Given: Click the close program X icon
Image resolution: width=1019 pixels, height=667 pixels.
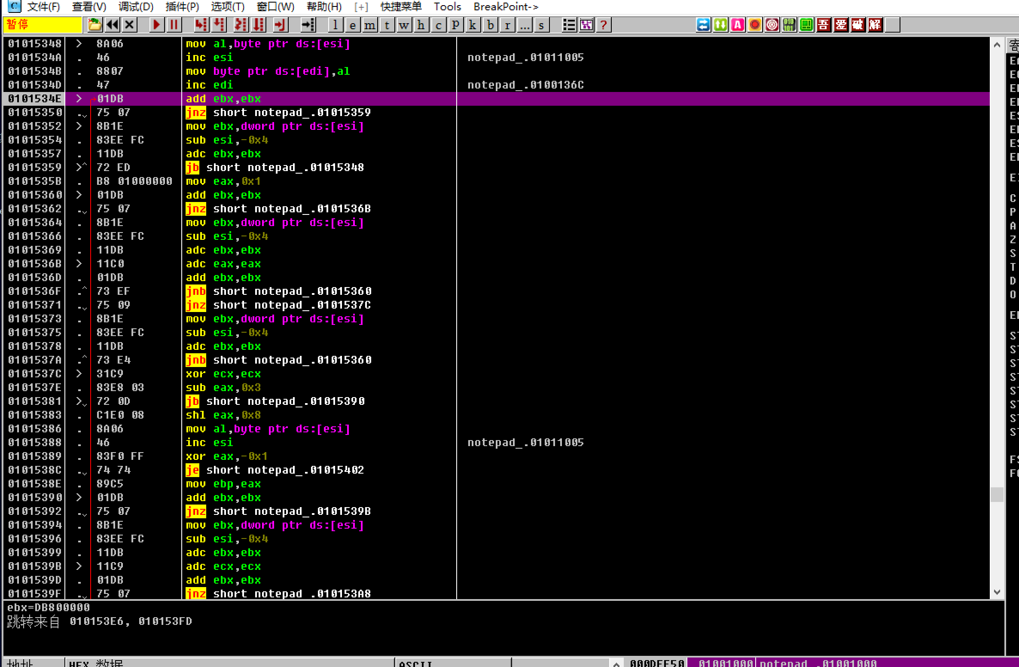Looking at the screenshot, I should coord(129,25).
